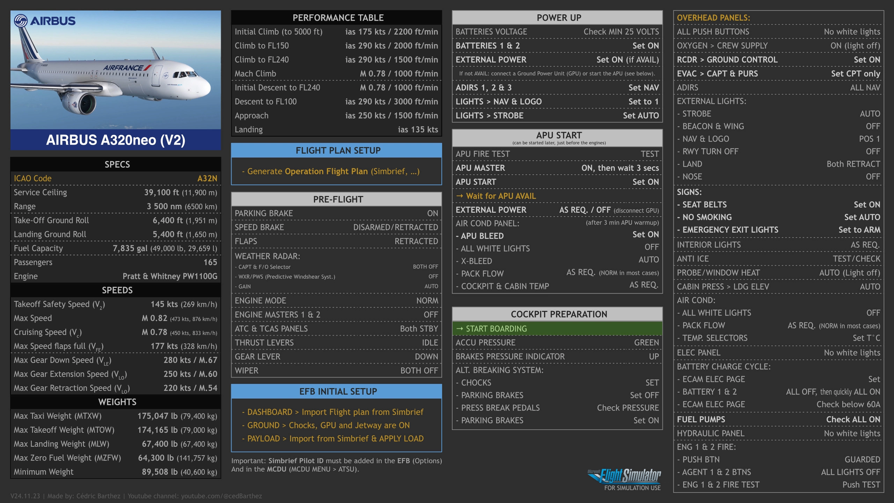Image resolution: width=894 pixels, height=503 pixels.
Task: Click PAYLOAD Import from Simbrief line
Action: 332,438
